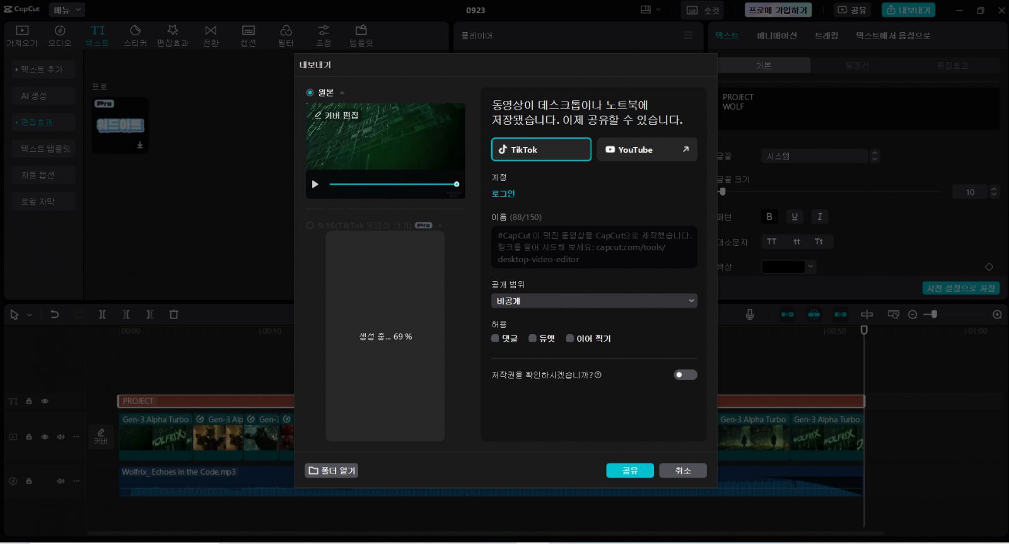Click the layout icon in top bar
1009x544 pixels.
click(646, 10)
